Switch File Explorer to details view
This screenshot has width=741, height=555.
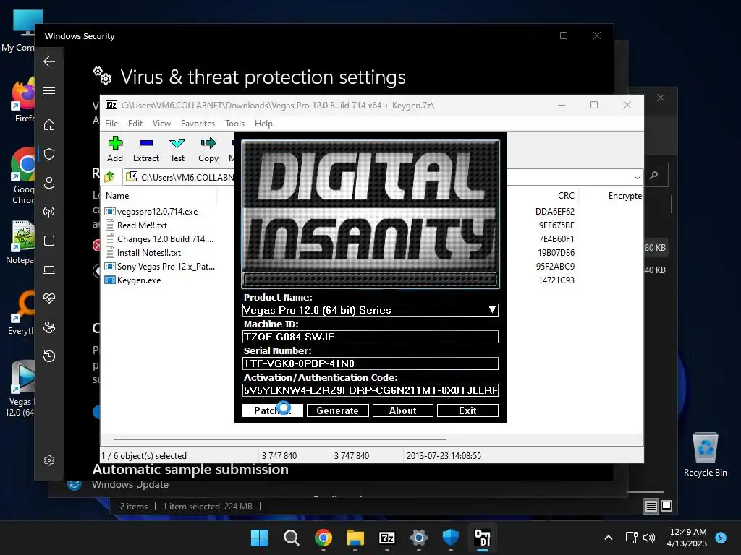tap(651, 507)
